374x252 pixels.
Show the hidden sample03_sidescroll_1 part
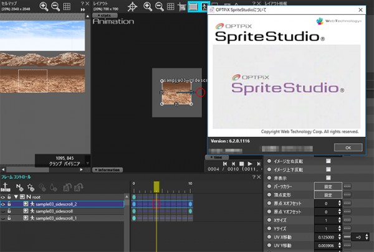(x=3, y=218)
